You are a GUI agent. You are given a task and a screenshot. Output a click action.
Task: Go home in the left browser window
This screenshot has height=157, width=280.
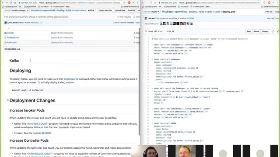15,3
